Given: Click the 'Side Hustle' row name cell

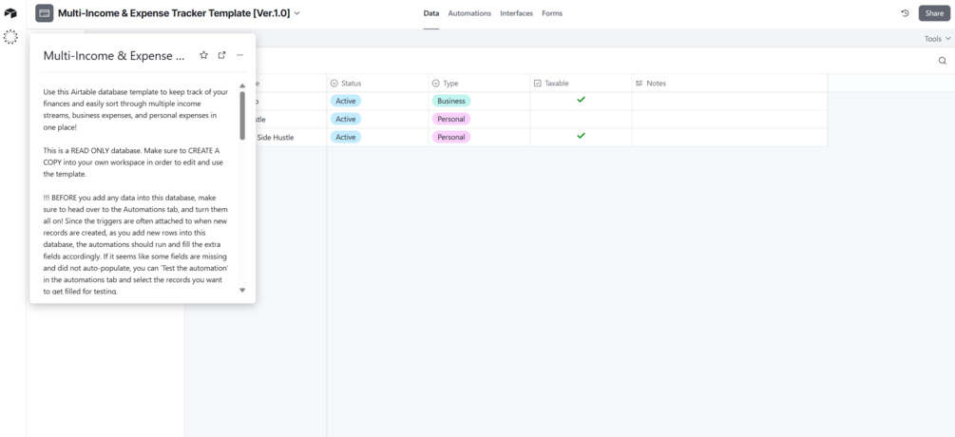Looking at the screenshot, I should pyautogui.click(x=291, y=137).
